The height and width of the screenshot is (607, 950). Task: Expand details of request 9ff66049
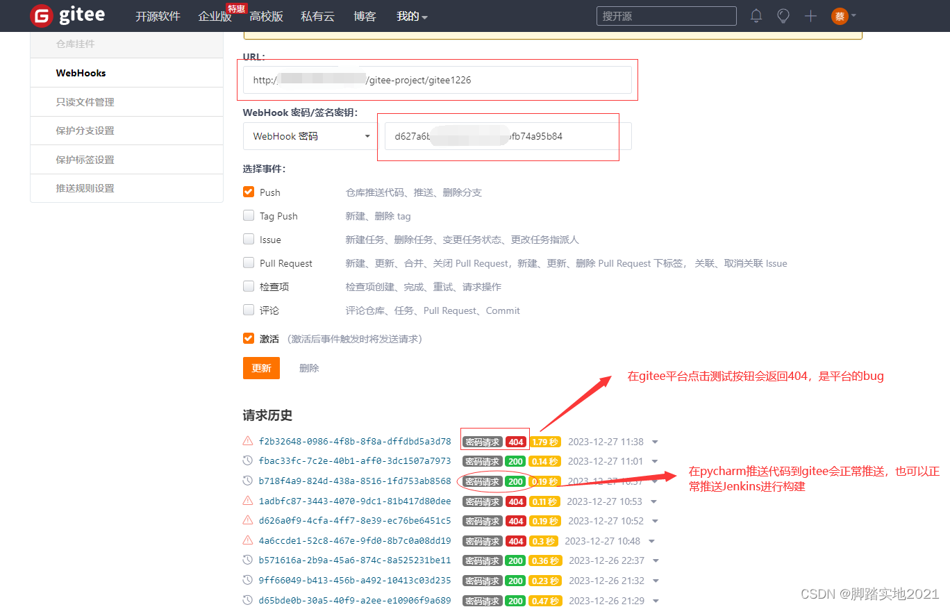[x=656, y=581]
